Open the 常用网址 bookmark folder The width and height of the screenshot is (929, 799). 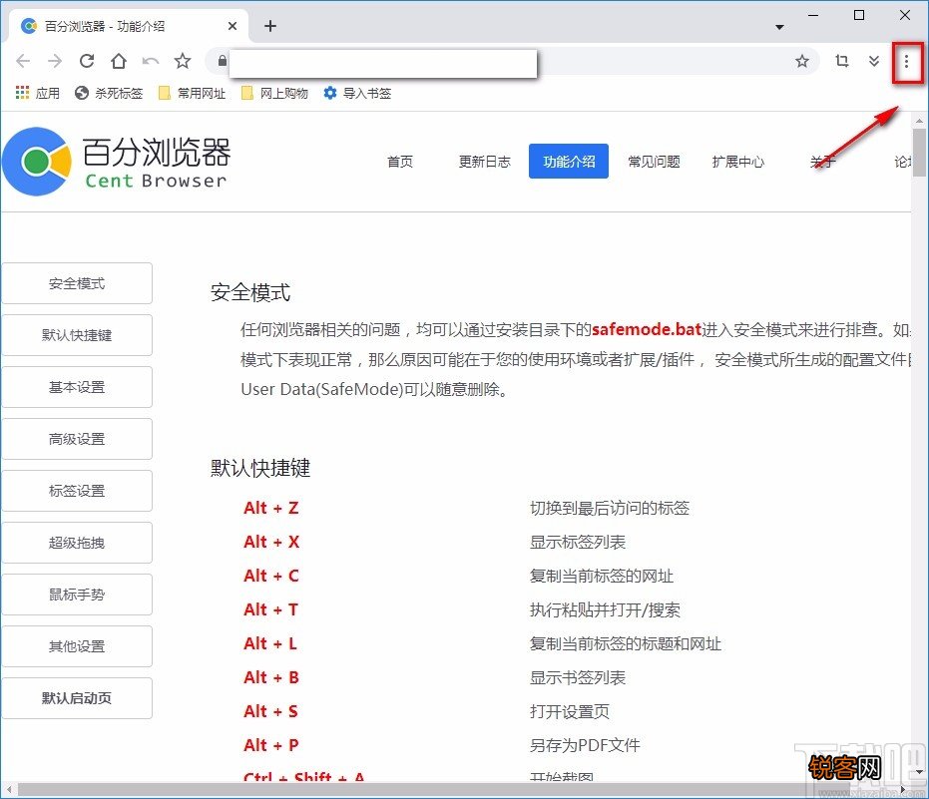click(192, 93)
